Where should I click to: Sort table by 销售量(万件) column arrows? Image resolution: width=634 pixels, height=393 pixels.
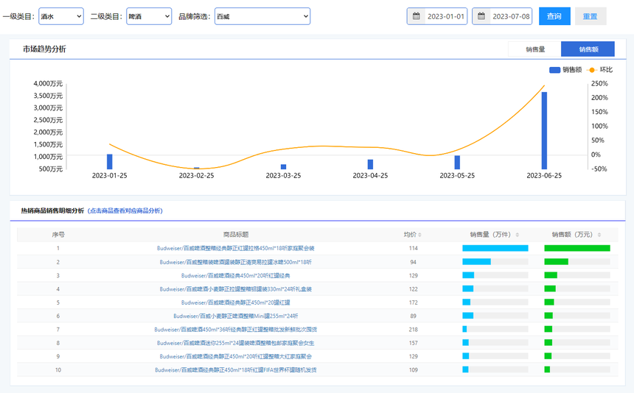point(517,235)
